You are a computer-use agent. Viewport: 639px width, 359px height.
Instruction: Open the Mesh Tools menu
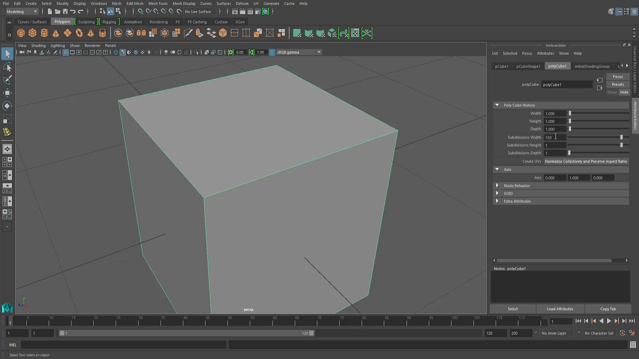click(158, 3)
